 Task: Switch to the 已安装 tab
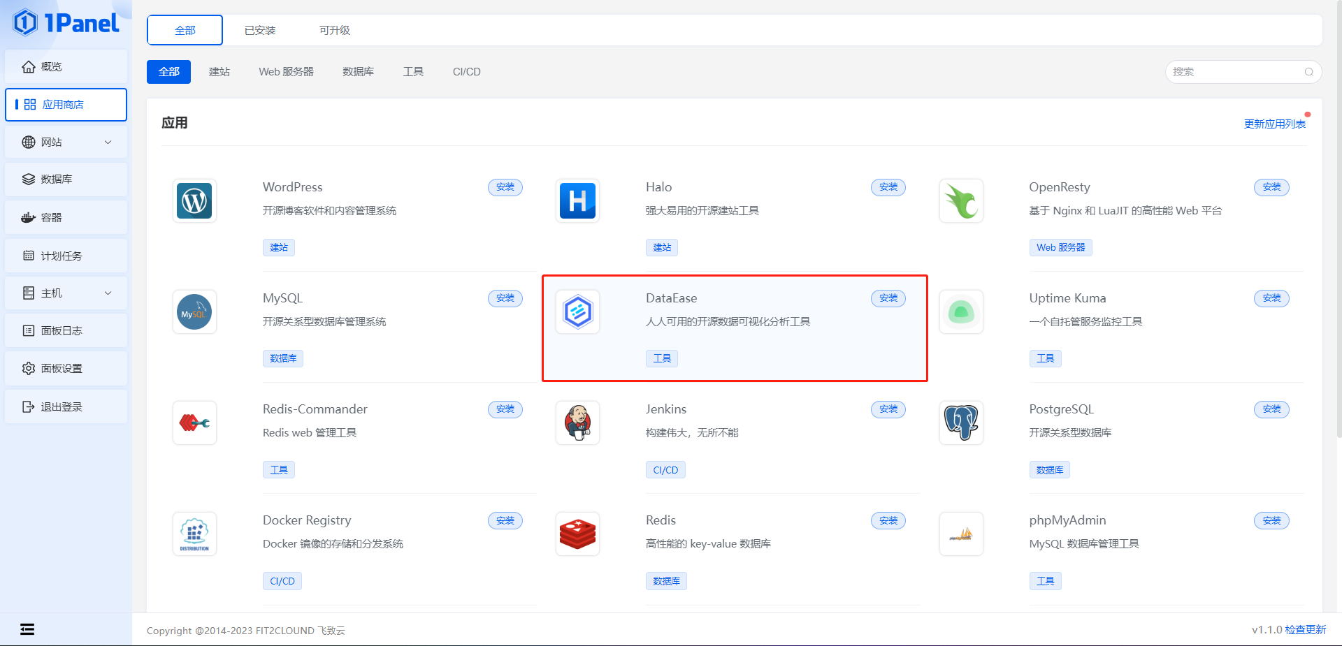[x=260, y=30]
